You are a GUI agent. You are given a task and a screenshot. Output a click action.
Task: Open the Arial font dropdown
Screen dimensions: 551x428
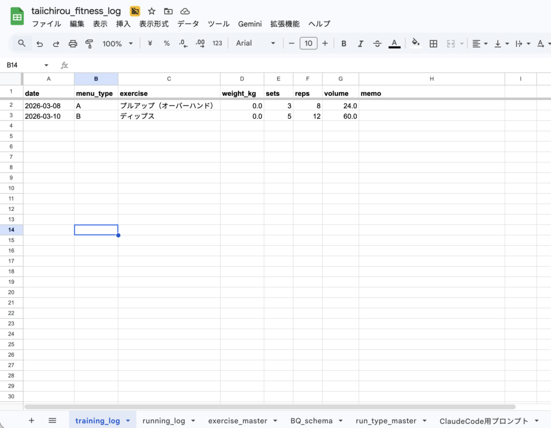256,44
